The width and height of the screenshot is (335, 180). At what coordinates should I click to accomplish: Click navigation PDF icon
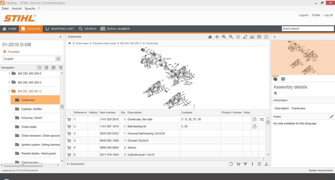point(39,68)
